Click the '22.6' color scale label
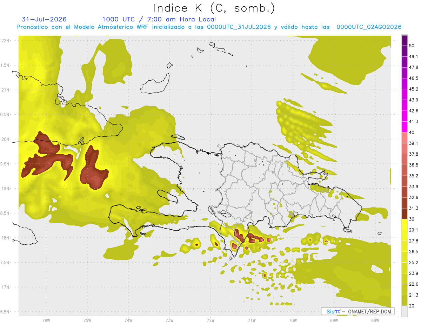The width and height of the screenshot is (421, 325). (414, 284)
